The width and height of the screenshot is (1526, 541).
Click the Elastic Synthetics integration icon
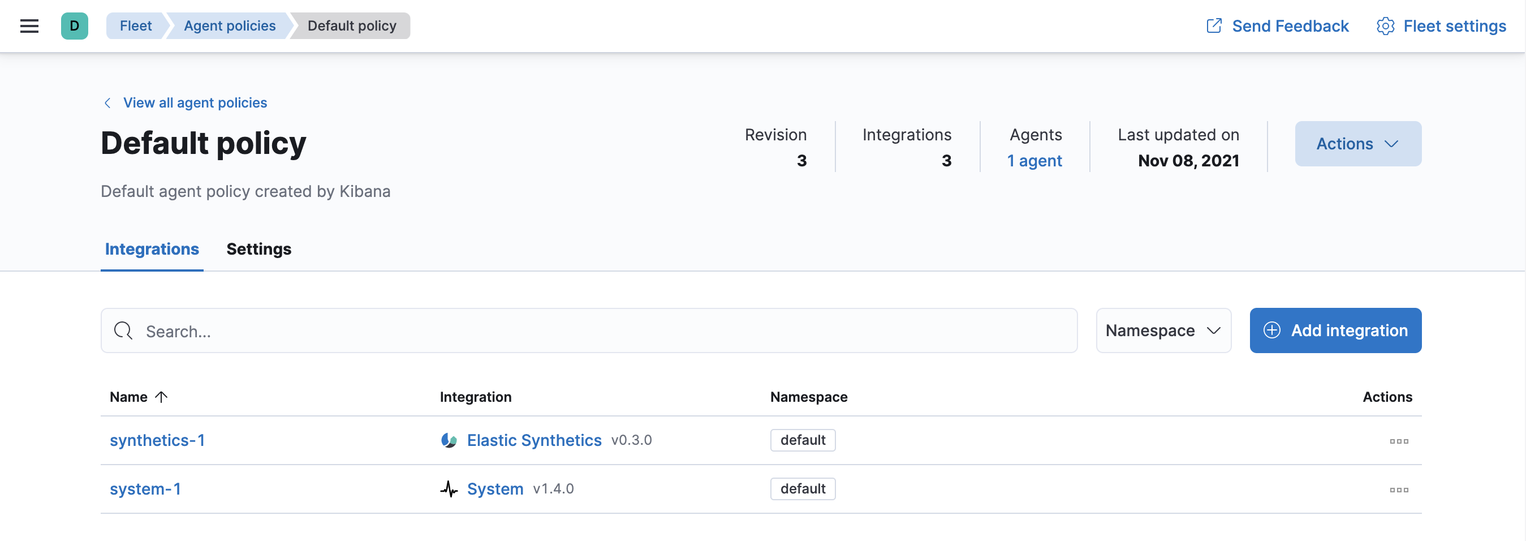[x=449, y=440]
